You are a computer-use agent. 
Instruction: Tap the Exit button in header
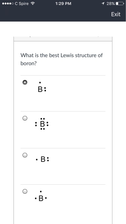[116, 14]
